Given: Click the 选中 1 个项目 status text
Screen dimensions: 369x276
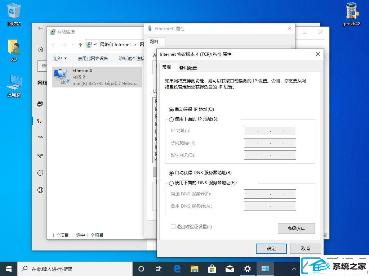Looking at the screenshot, I should pyautogui.click(x=90, y=235).
